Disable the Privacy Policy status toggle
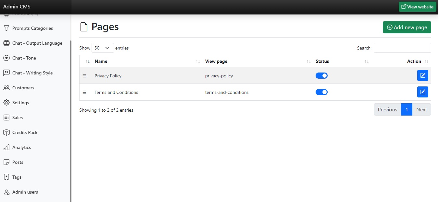439x202 pixels. [321, 76]
